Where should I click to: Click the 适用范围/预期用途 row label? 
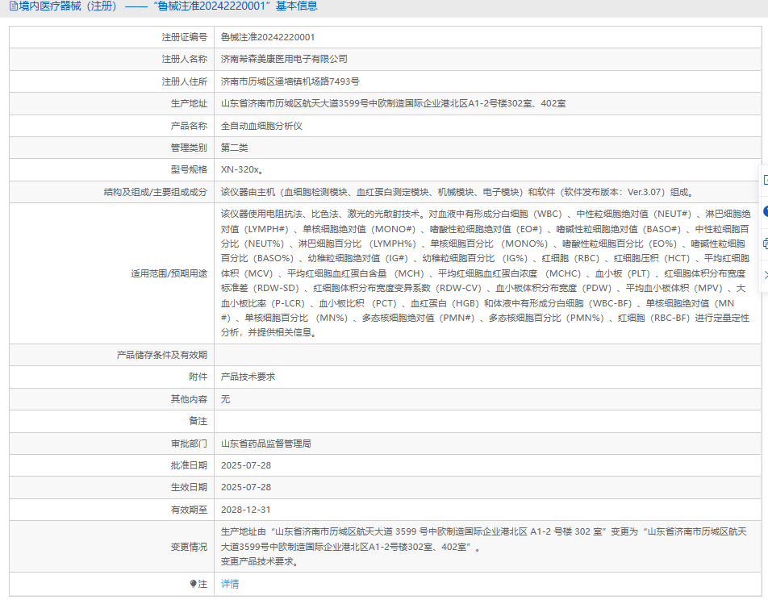point(169,273)
